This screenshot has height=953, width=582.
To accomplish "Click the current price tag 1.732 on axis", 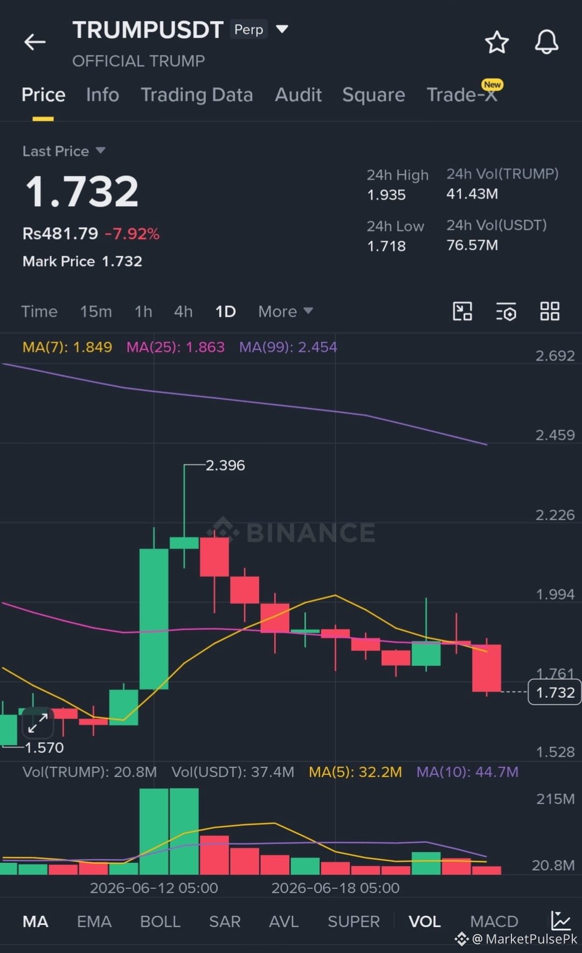I will click(555, 692).
